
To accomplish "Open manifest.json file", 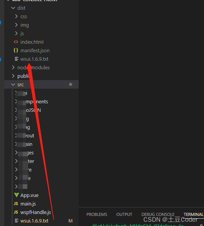I will 35,51.
